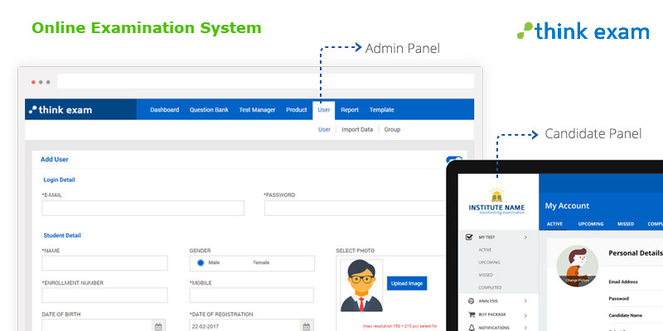Viewport: 663px width, 331px height.
Task: Click the Buy Package cart icon
Action: click(471, 314)
